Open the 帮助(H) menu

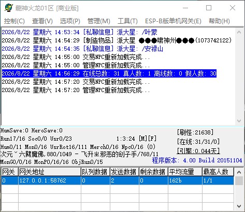point(219,21)
